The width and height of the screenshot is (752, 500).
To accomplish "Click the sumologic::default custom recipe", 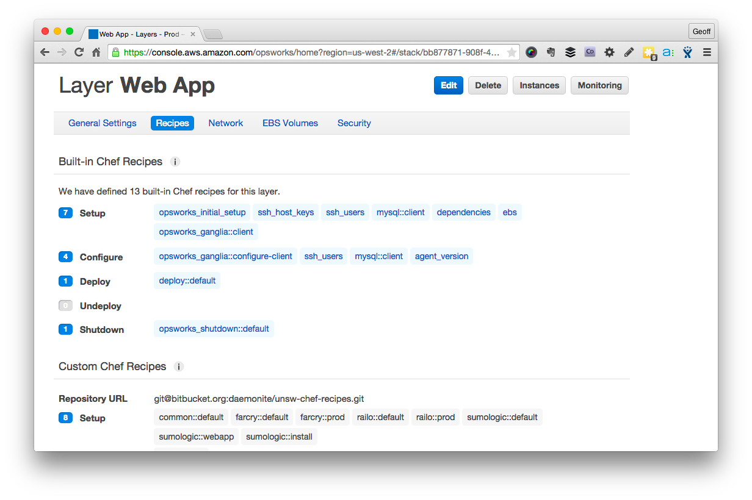I will click(502, 417).
